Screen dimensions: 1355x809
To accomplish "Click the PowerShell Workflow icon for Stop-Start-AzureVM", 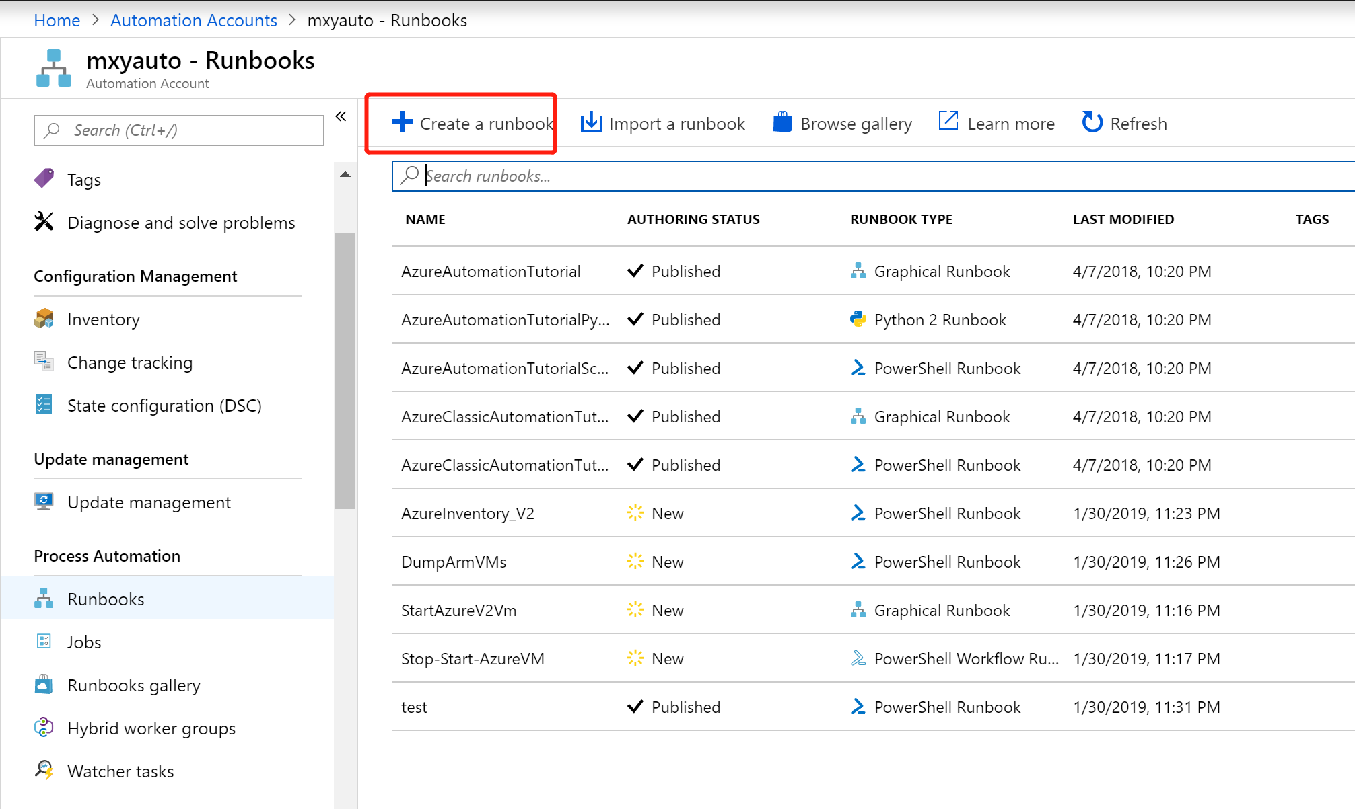I will pos(858,658).
